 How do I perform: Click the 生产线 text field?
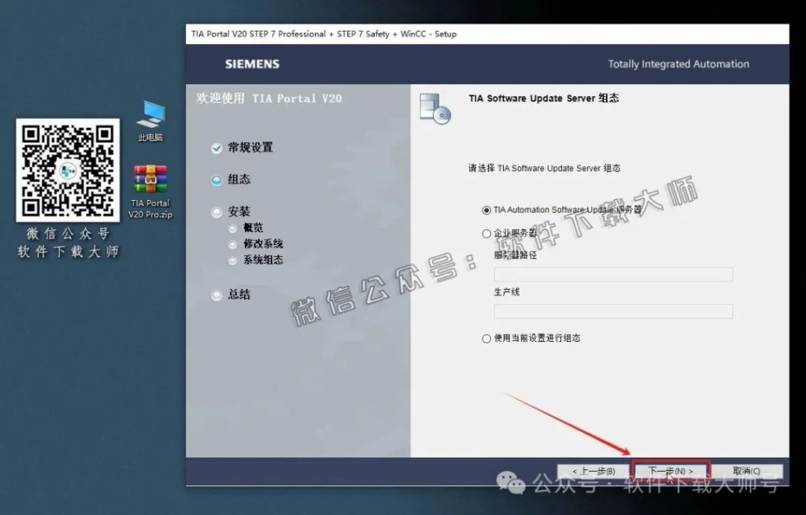tap(612, 311)
